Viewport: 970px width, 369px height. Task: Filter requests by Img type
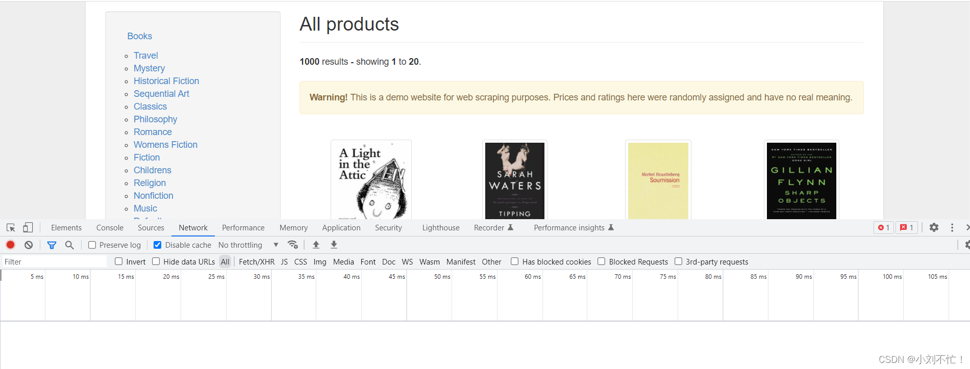320,262
